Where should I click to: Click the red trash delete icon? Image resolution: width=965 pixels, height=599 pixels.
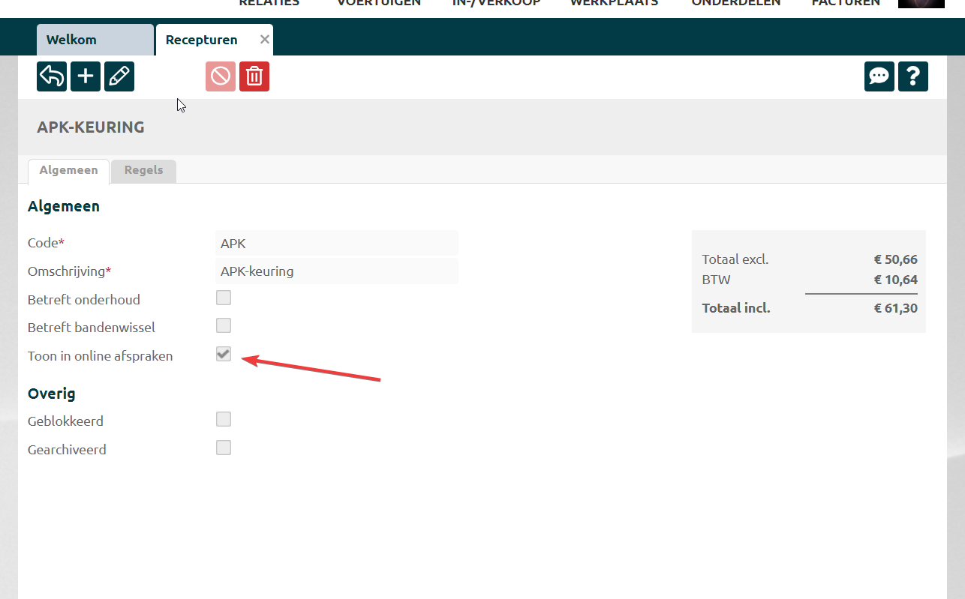click(254, 76)
